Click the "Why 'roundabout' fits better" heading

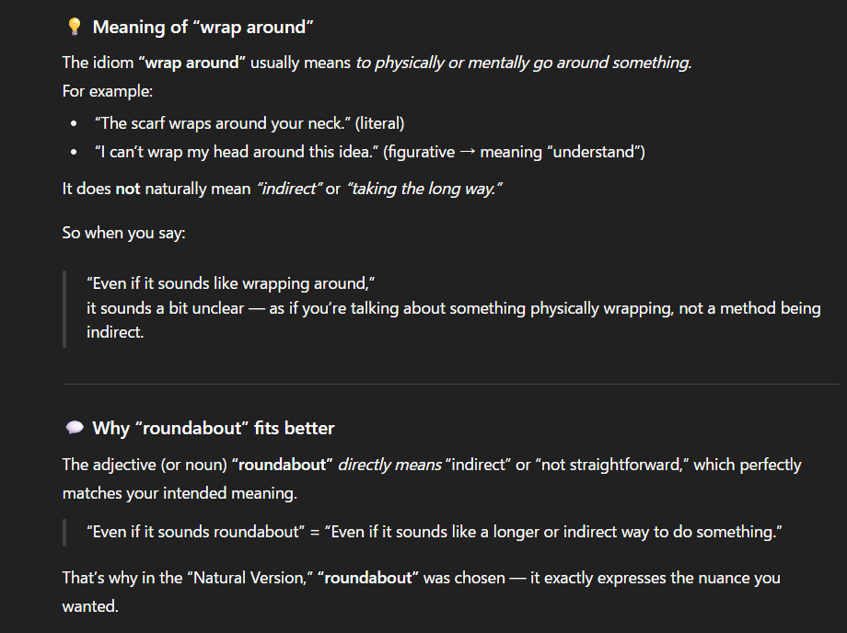[x=214, y=429]
